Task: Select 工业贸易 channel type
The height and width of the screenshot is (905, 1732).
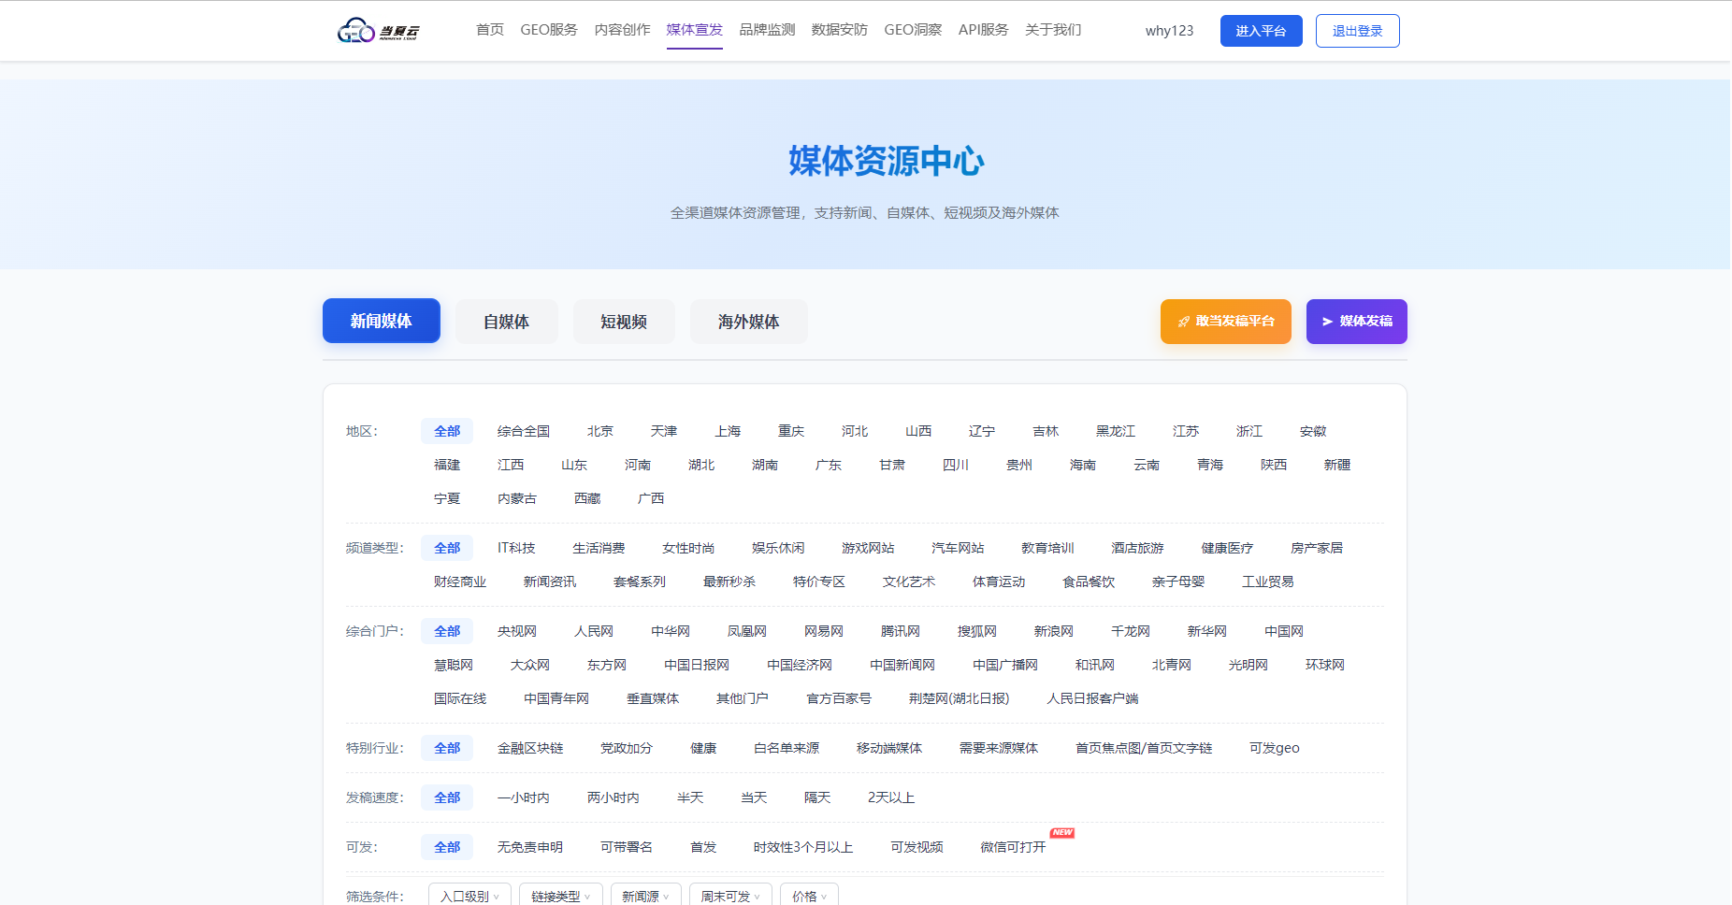Action: pyautogui.click(x=1268, y=582)
